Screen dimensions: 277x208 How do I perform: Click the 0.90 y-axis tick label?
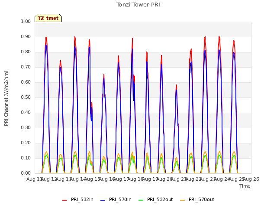click(x=26, y=36)
